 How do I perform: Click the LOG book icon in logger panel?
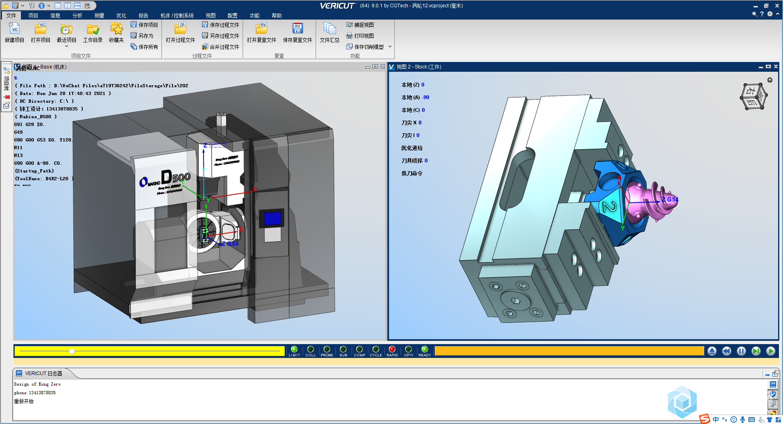click(x=773, y=384)
